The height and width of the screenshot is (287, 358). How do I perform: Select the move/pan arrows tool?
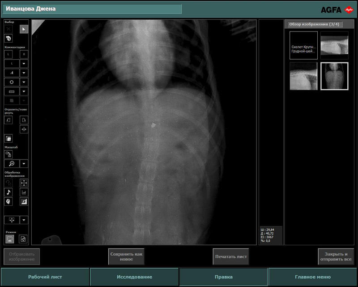click(12, 220)
